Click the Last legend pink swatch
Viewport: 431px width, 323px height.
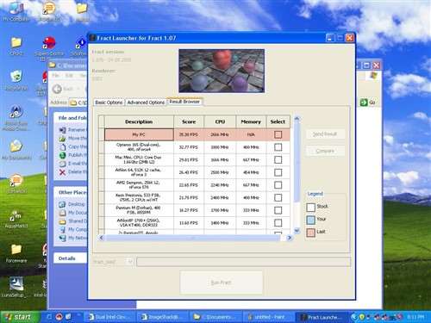pyautogui.click(x=310, y=233)
